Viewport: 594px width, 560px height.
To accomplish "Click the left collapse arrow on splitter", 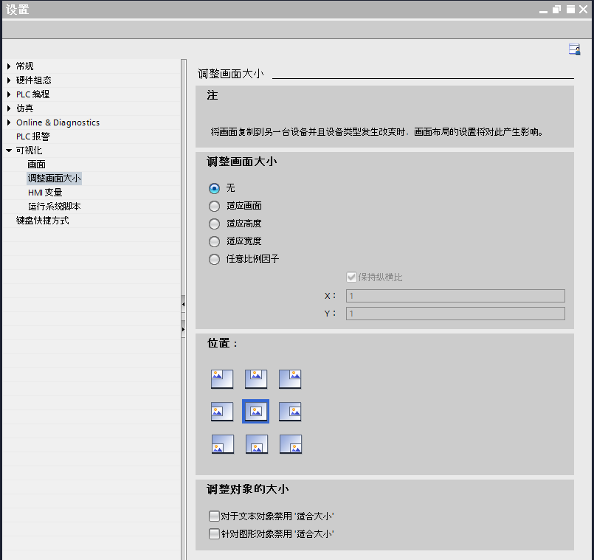I will [x=183, y=304].
